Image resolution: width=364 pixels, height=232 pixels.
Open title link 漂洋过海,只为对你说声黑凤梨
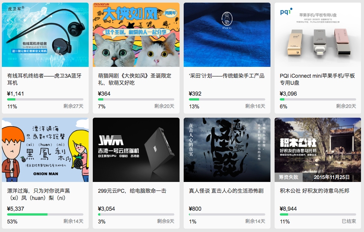pyautogui.click(x=39, y=194)
